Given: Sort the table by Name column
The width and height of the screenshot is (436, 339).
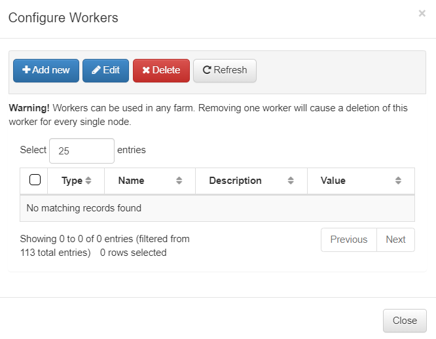Looking at the screenshot, I should coord(150,181).
